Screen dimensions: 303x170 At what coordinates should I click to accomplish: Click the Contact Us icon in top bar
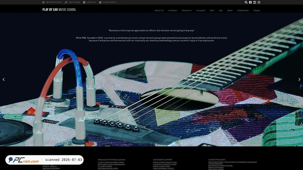click(x=84, y=2)
